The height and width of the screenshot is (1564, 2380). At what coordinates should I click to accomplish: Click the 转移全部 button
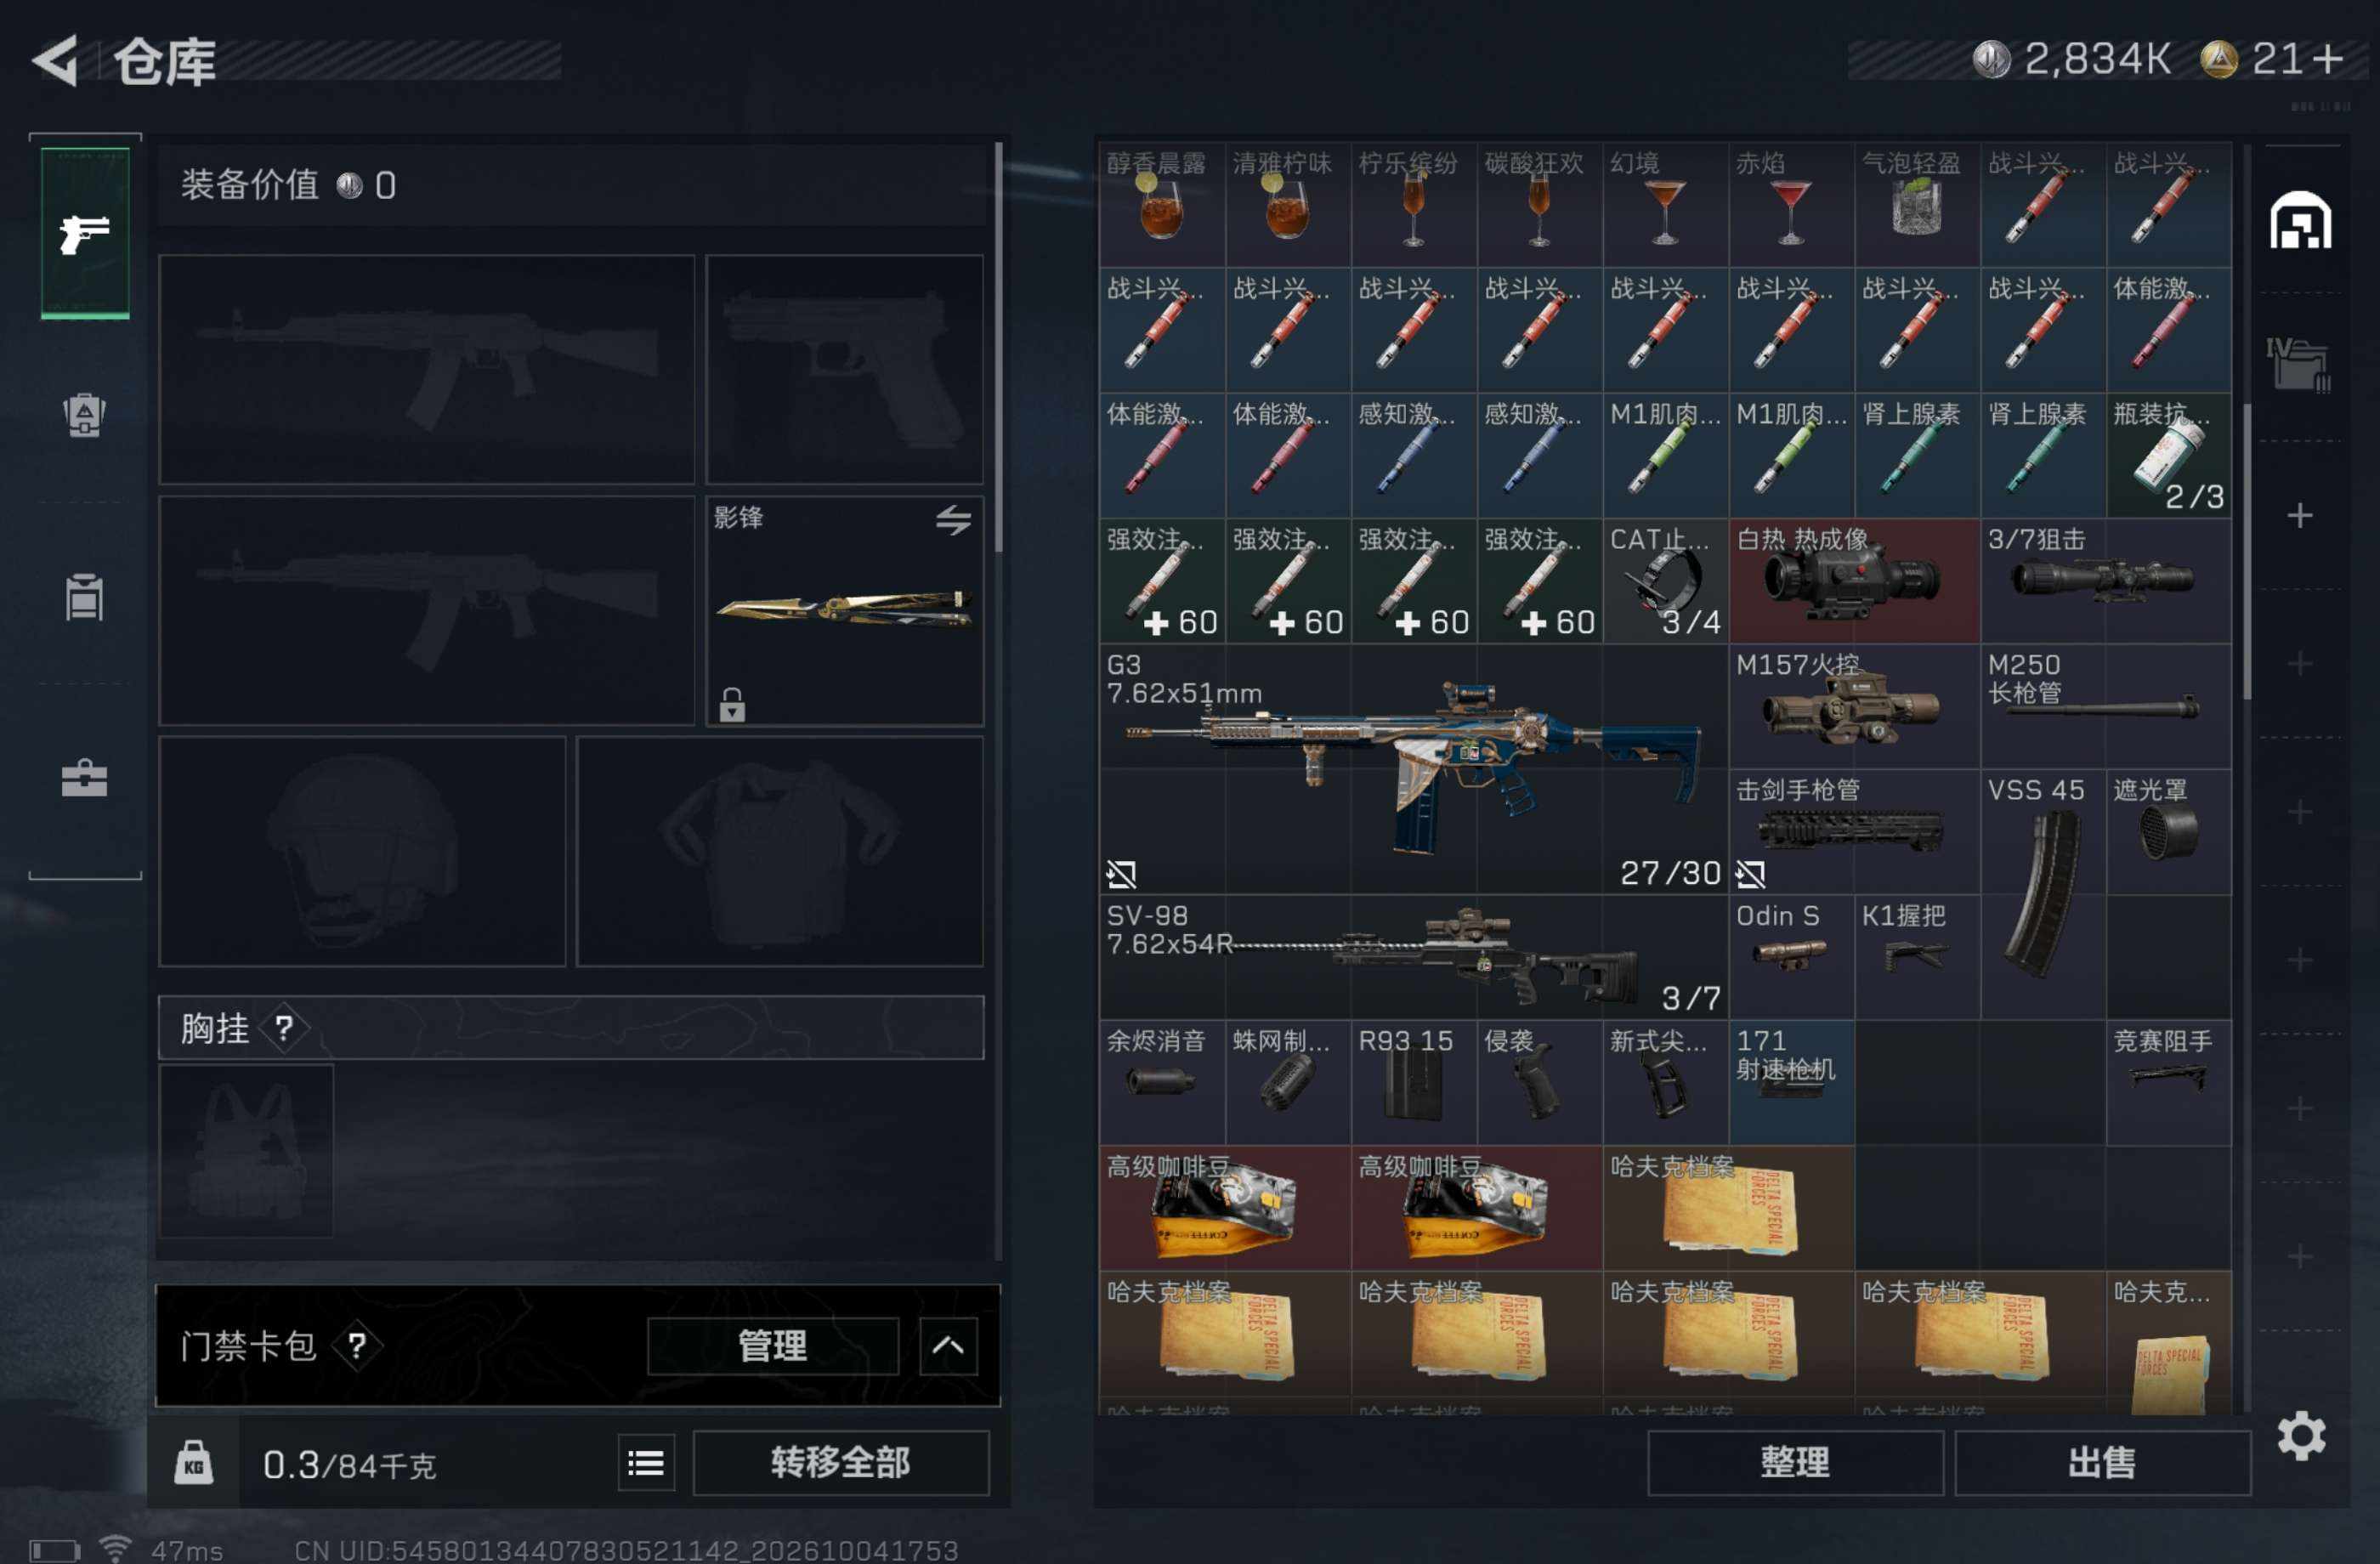[841, 1463]
